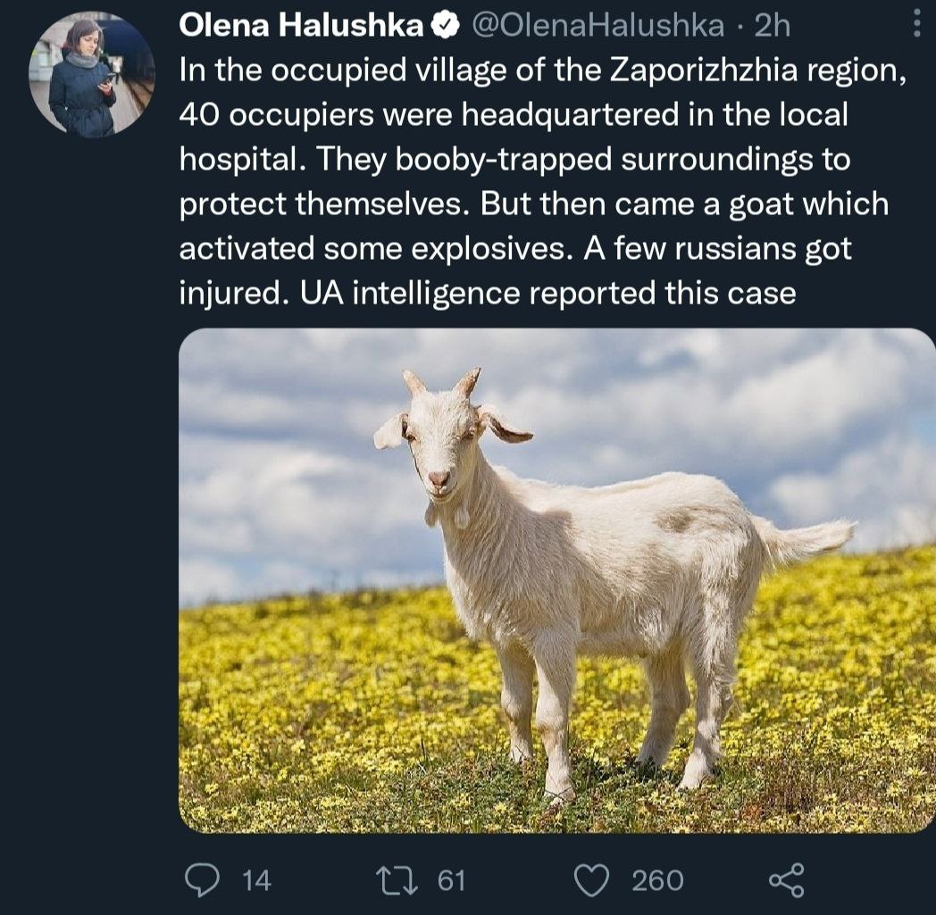The width and height of the screenshot is (936, 915).
Task: Open the attached goat photo
Action: [x=557, y=580]
